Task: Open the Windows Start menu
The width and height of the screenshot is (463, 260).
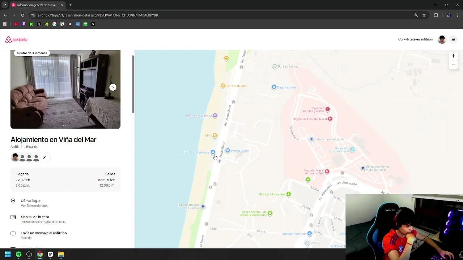Action: pos(8,254)
